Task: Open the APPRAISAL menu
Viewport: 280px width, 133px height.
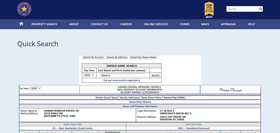Action: pos(228,24)
